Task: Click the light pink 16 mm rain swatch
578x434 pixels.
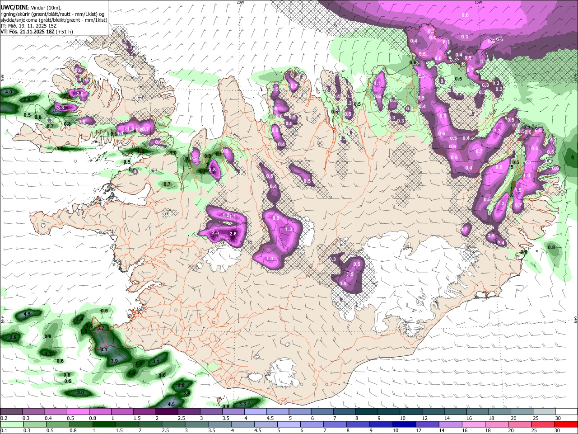Action: 473,424
